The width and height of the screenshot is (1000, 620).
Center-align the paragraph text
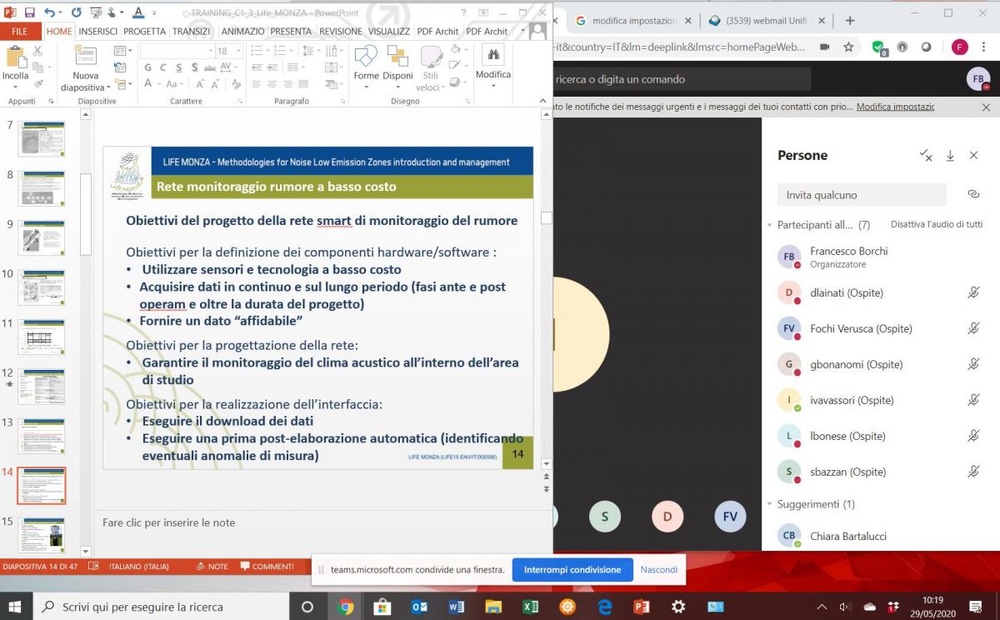[272, 84]
